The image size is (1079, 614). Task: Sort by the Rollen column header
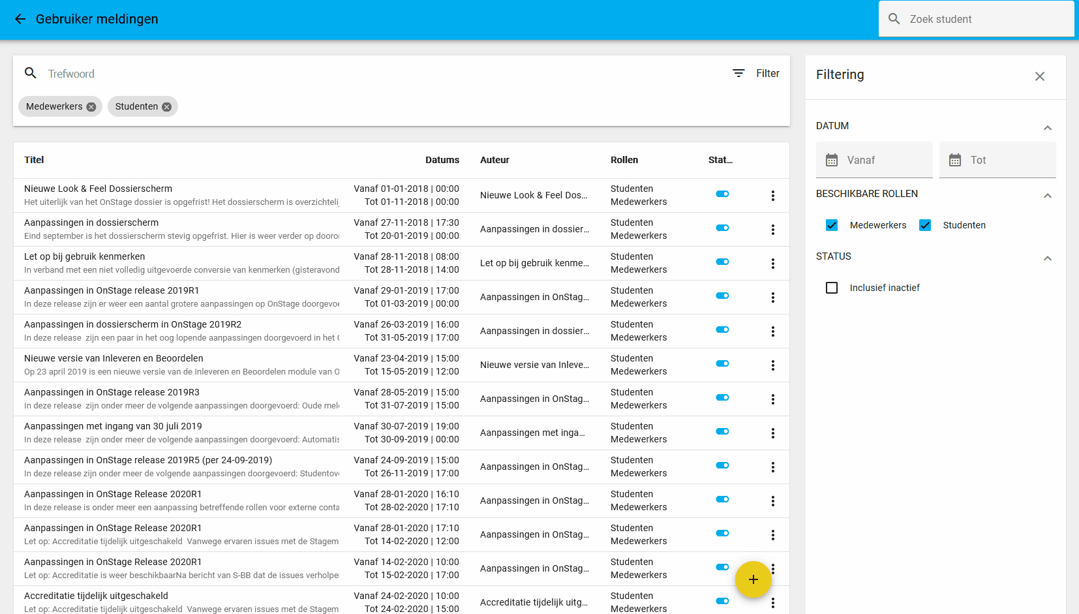tap(624, 160)
